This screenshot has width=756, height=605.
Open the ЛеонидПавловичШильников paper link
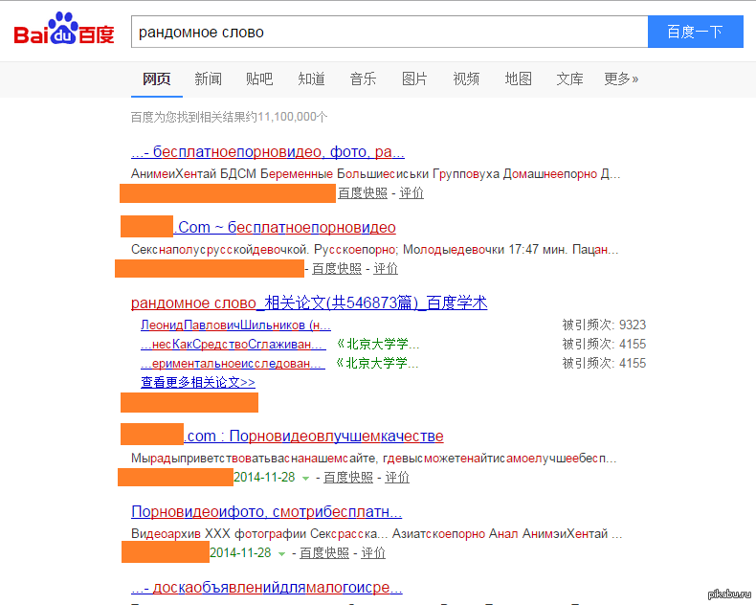[235, 325]
